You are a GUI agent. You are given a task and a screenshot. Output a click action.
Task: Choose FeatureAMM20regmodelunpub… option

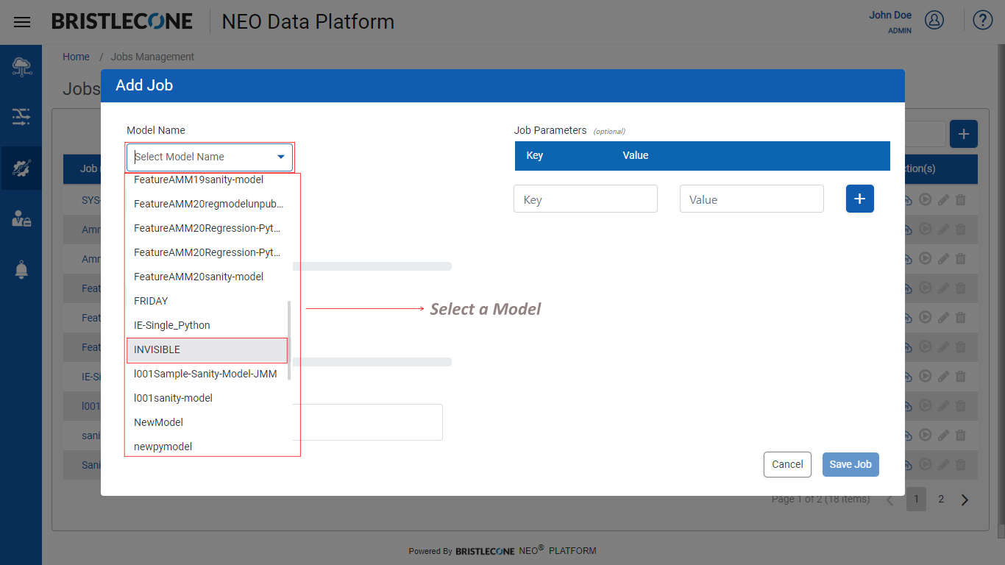[x=207, y=204]
